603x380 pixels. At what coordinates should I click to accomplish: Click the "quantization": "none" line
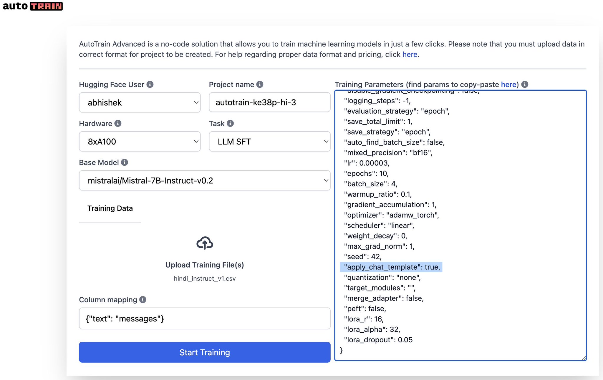382,278
